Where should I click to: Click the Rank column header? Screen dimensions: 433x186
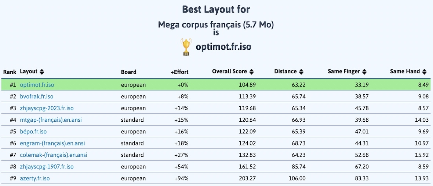click(x=10, y=72)
